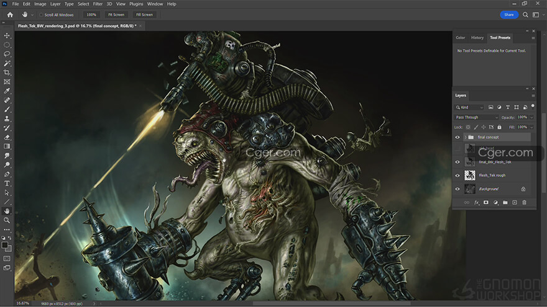Screen dimensions: 547x307
Task: Open the File menu
Action: point(16,4)
